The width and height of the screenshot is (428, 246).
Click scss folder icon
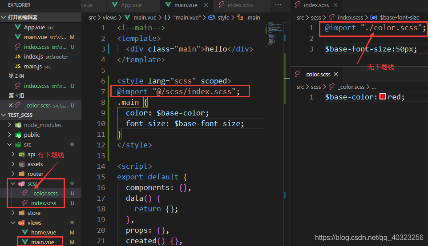21,184
